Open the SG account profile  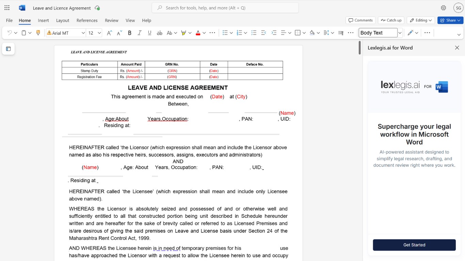click(458, 8)
